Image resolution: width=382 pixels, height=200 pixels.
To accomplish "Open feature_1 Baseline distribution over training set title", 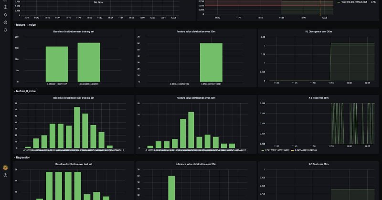I will click(74, 32).
